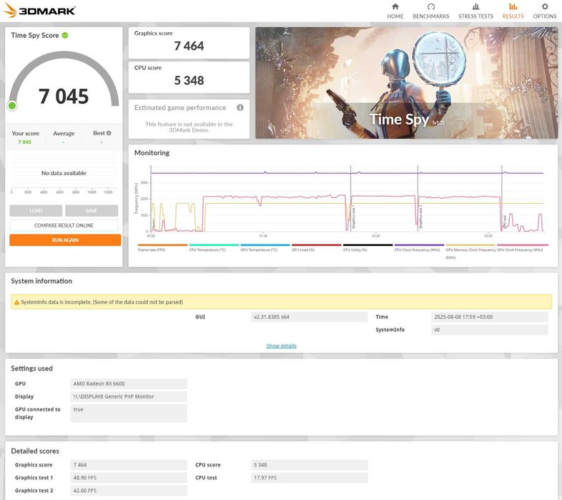Image resolution: width=562 pixels, height=500 pixels.
Task: Click the SystemInfo value v0
Action: (490, 330)
